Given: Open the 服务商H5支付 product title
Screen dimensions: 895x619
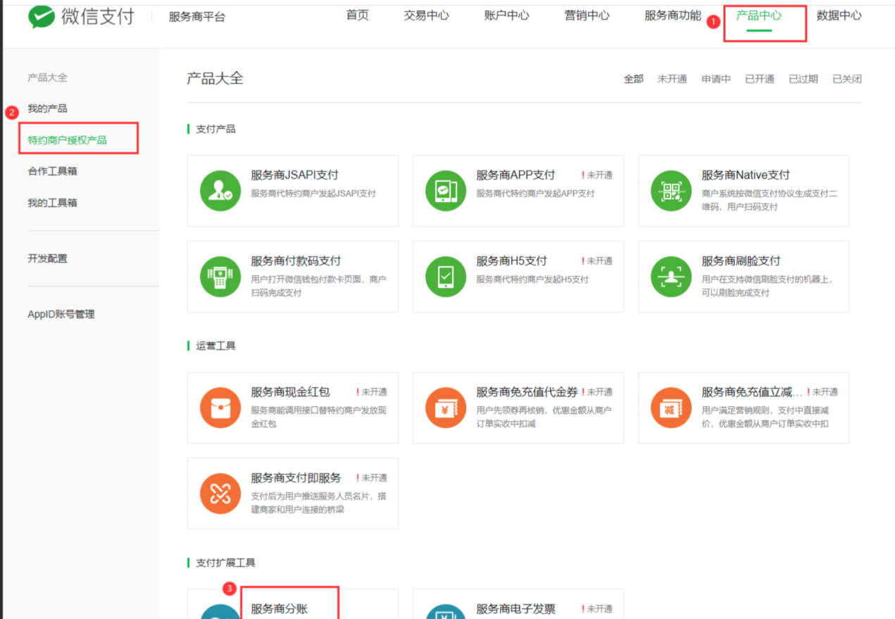Looking at the screenshot, I should click(511, 261).
